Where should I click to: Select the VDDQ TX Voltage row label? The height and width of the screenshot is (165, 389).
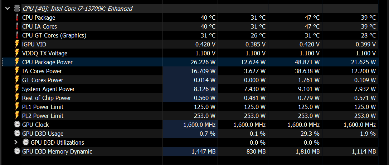pyautogui.click(x=45, y=53)
